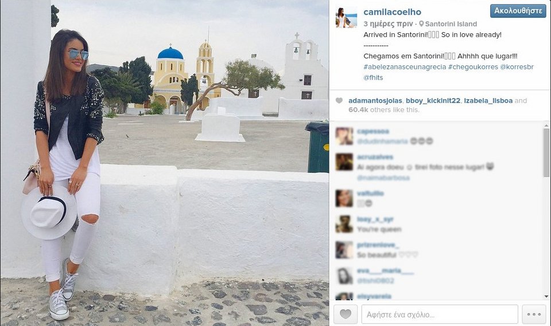Click the heart like button beside comment box
Screen dimensions: 551x326
click(x=346, y=314)
